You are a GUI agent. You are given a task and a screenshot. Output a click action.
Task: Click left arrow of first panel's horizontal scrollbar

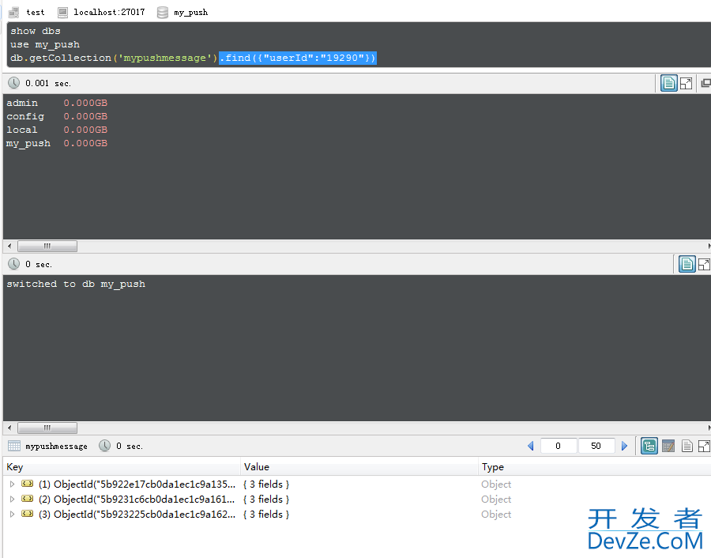coord(9,246)
